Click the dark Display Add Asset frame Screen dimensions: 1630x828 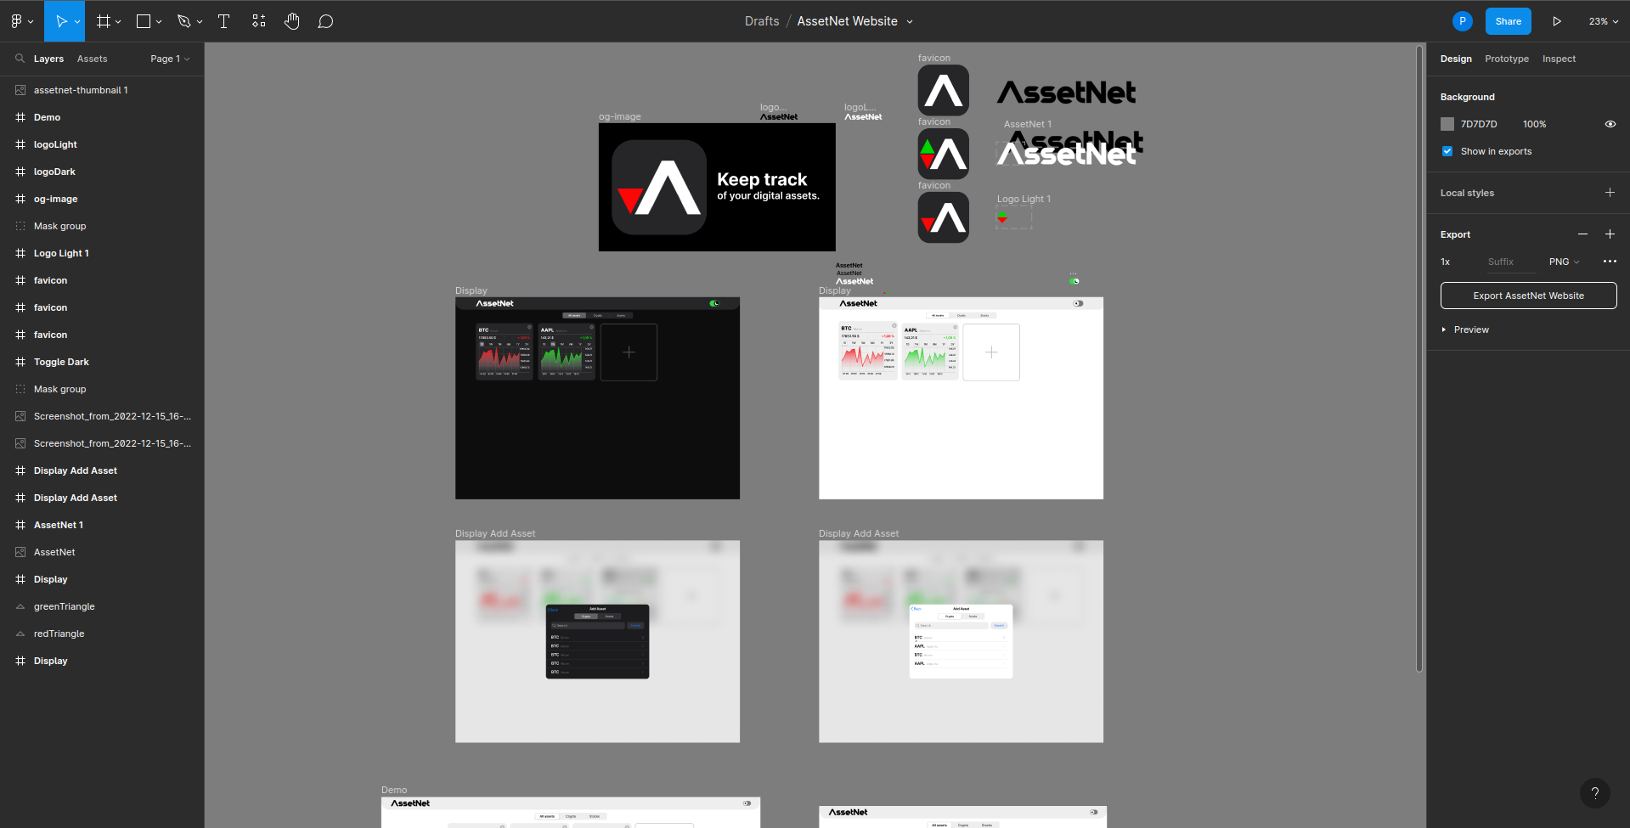[597, 641]
